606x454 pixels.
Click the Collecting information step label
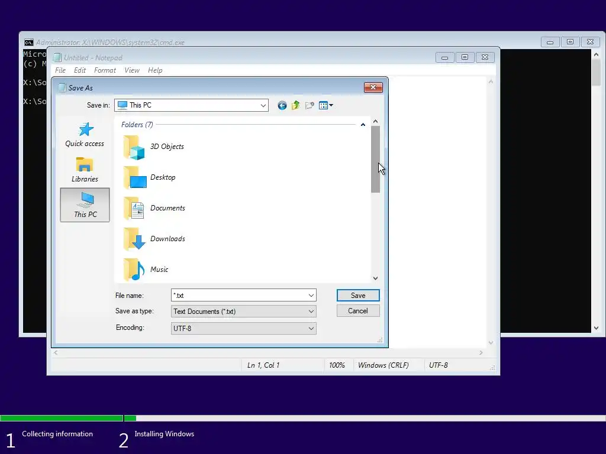[57, 434]
